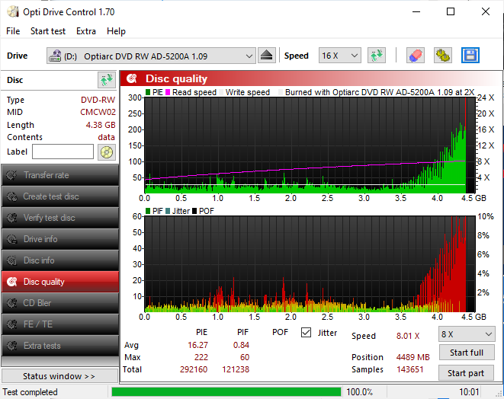The image size is (504, 399).
Task: Click the PIF total value 121238
Action: click(x=236, y=369)
